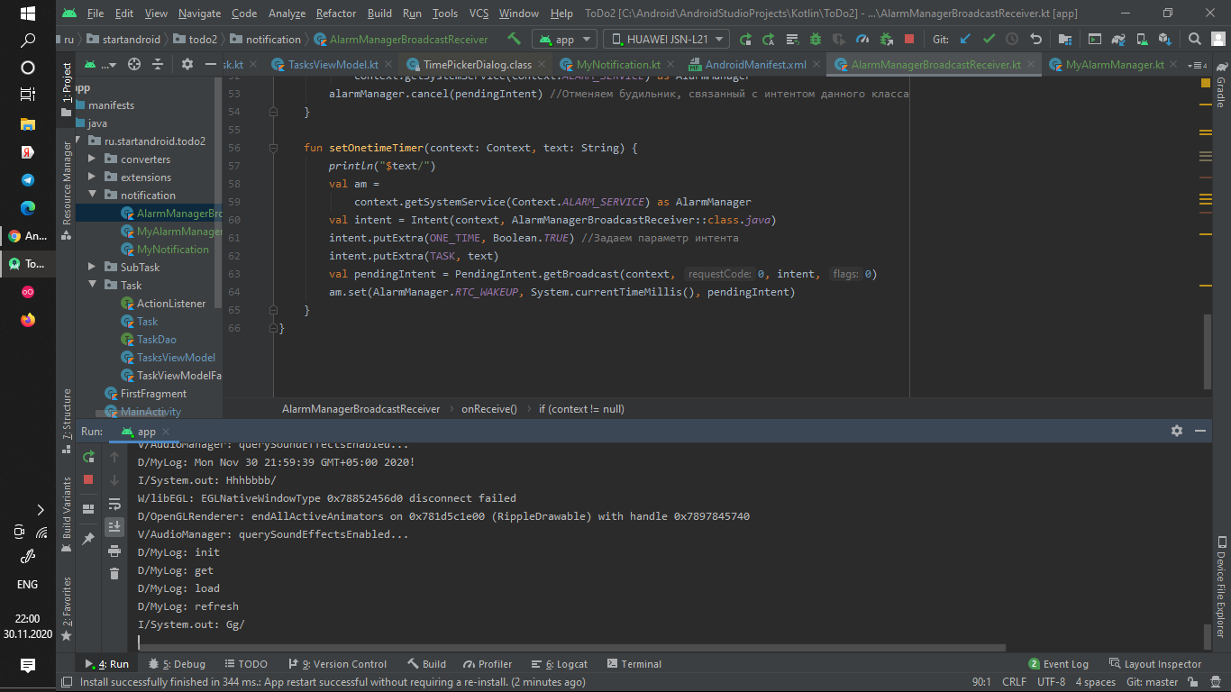The height and width of the screenshot is (692, 1231).
Task: Clear run console with trash icon
Action: tap(114, 573)
